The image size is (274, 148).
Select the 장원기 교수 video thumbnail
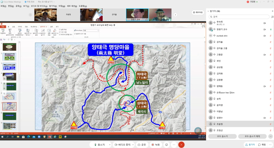[137, 15]
